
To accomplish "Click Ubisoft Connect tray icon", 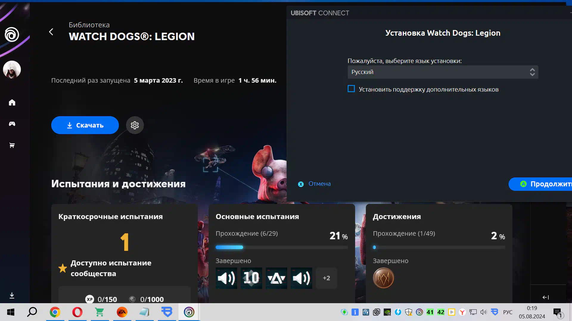I will tap(419, 312).
